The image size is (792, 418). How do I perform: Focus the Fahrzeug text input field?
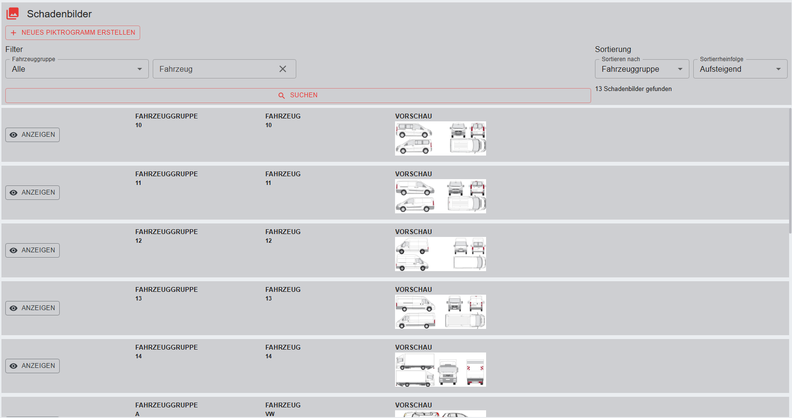click(x=214, y=69)
